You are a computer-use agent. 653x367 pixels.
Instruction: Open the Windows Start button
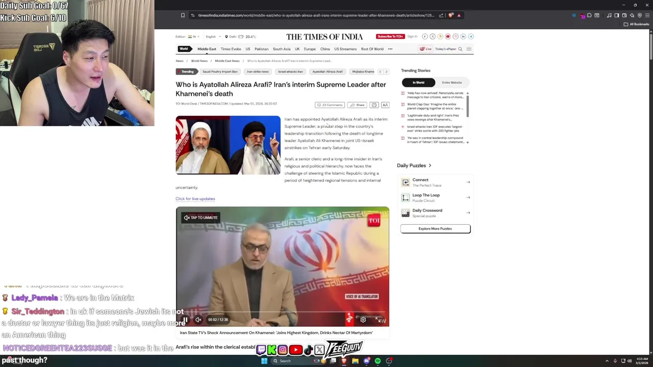[264, 361]
